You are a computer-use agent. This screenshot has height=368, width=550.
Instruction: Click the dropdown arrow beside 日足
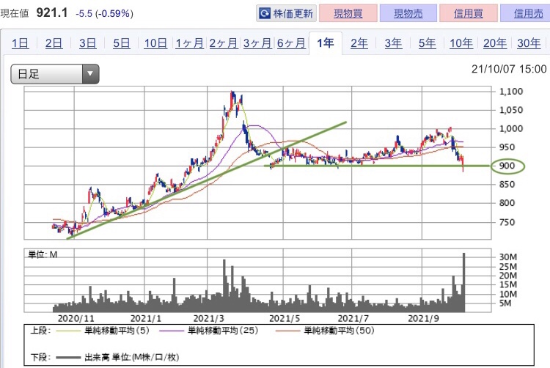[x=90, y=74]
